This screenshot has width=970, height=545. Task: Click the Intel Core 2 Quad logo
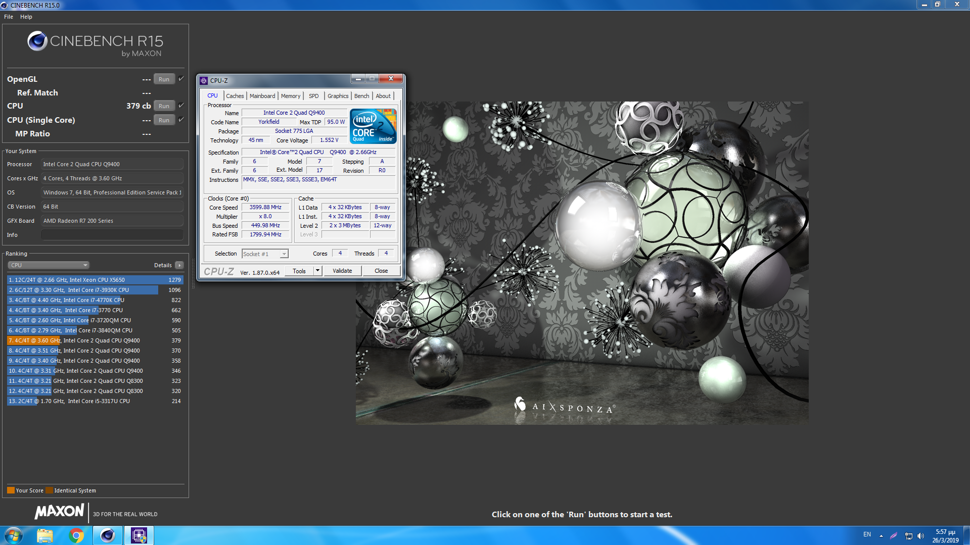(373, 126)
